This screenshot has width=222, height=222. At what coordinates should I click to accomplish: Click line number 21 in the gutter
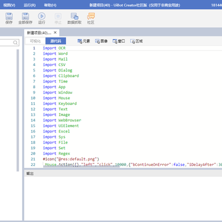(33, 159)
